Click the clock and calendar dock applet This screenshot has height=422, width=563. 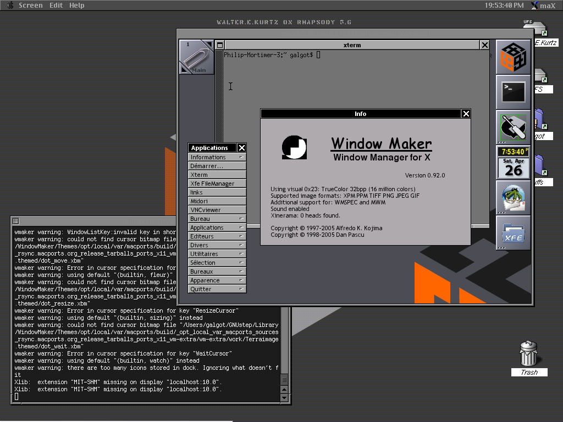pyautogui.click(x=514, y=162)
